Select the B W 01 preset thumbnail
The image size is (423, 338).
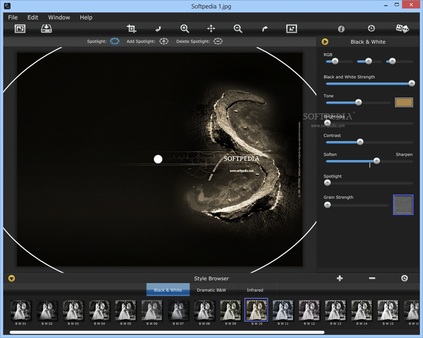[21, 310]
